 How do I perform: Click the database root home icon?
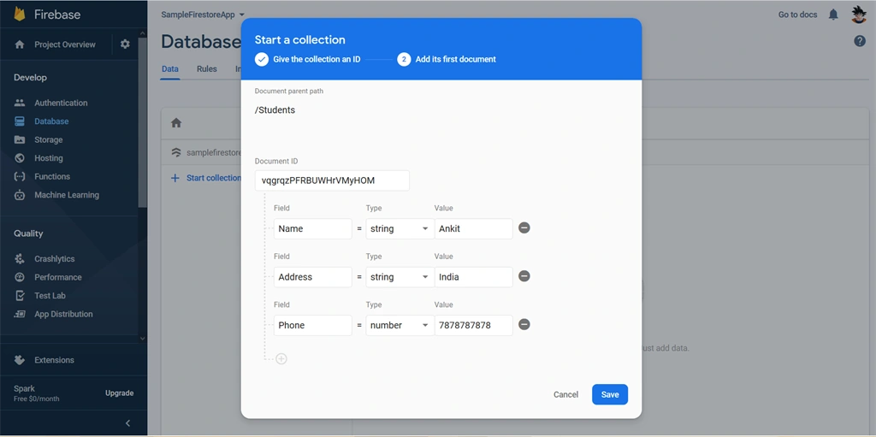point(176,123)
